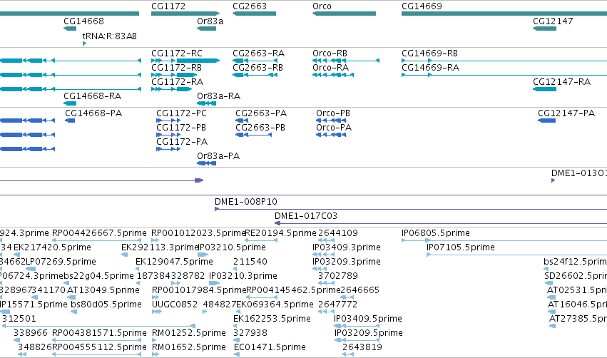
Task: Click EST UUGC0852
Action: (175, 305)
